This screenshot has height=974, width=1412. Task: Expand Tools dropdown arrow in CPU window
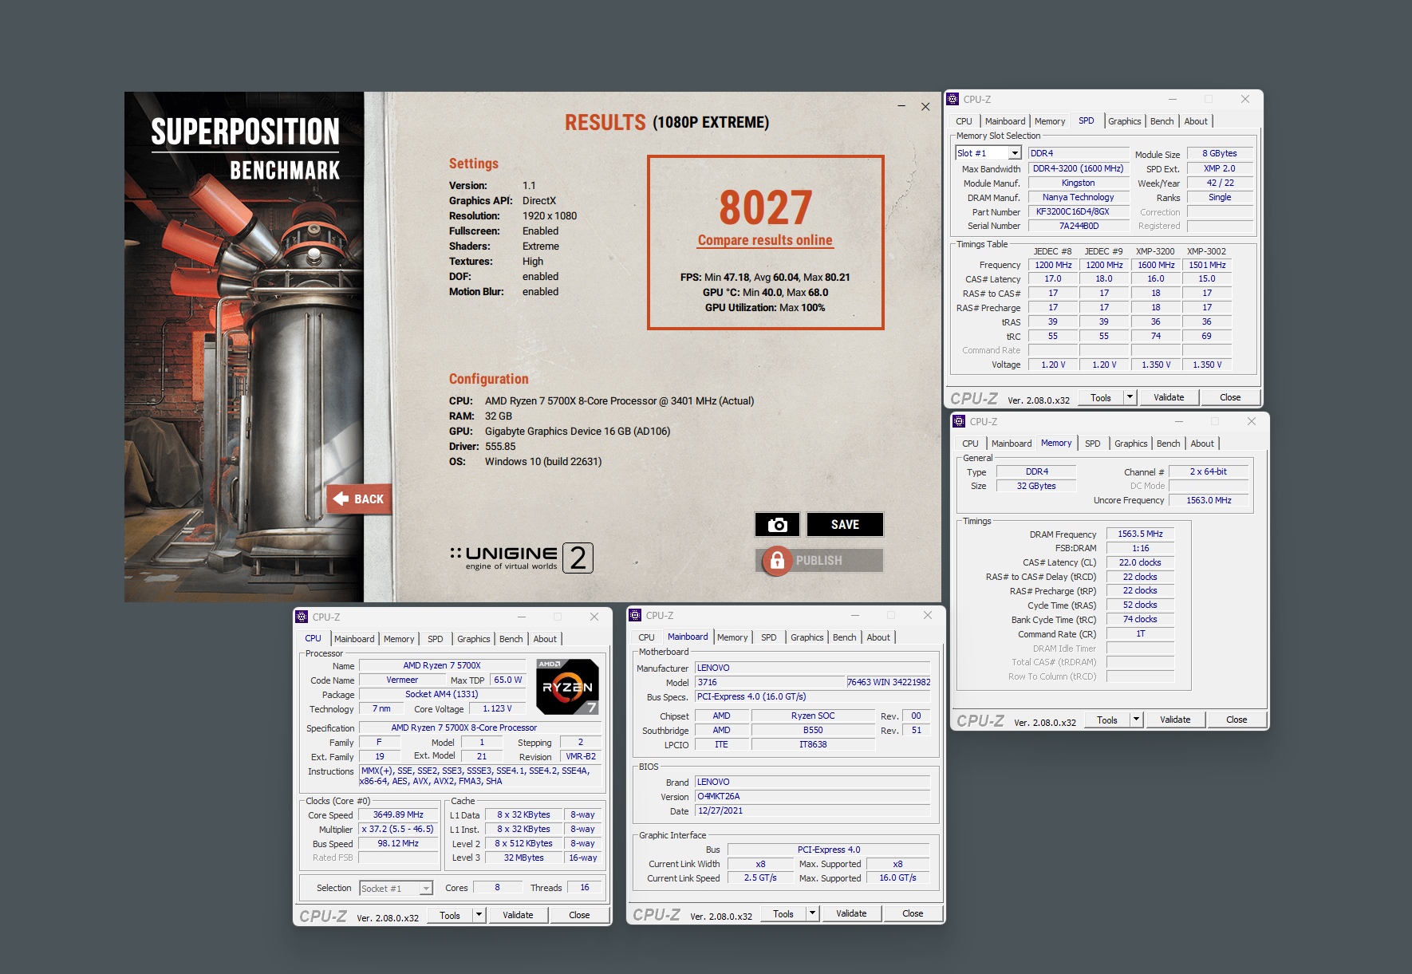[479, 915]
